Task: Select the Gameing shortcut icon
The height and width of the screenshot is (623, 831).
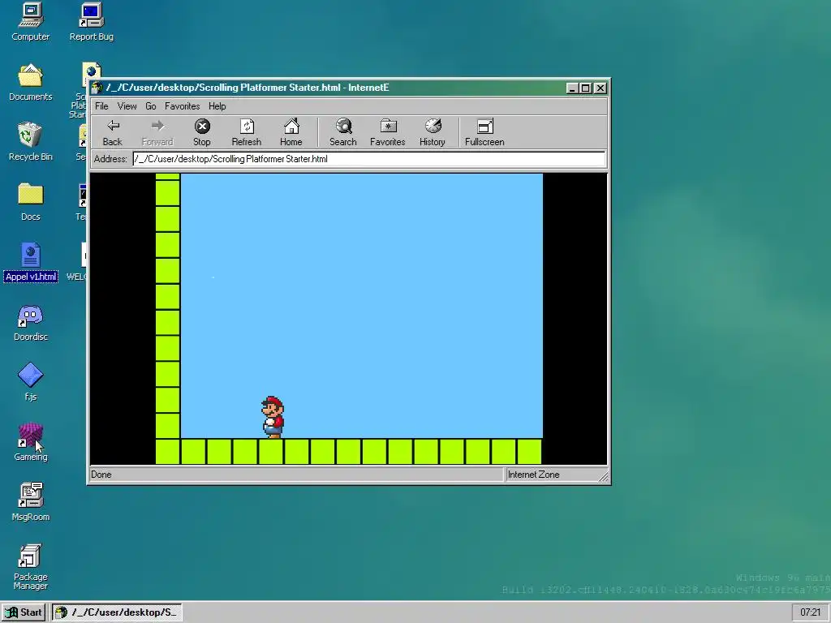Action: click(30, 442)
